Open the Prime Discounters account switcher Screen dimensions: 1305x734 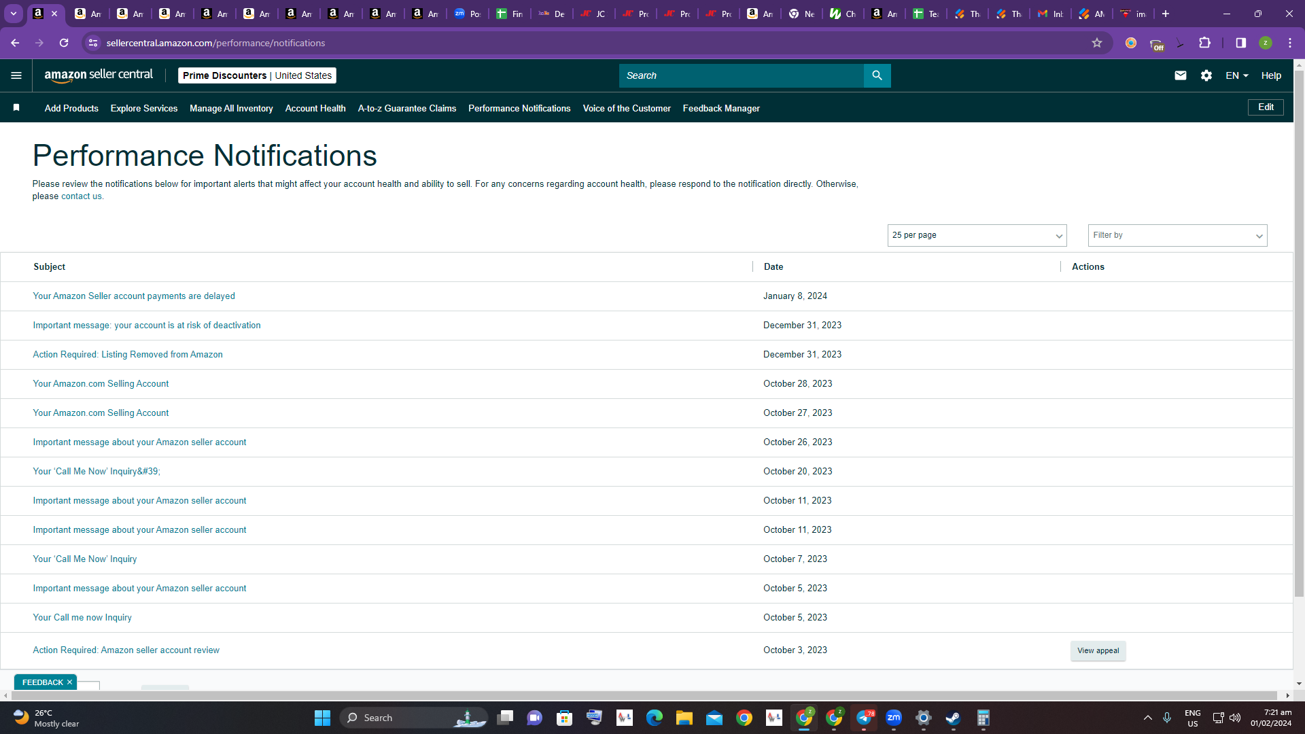point(257,75)
